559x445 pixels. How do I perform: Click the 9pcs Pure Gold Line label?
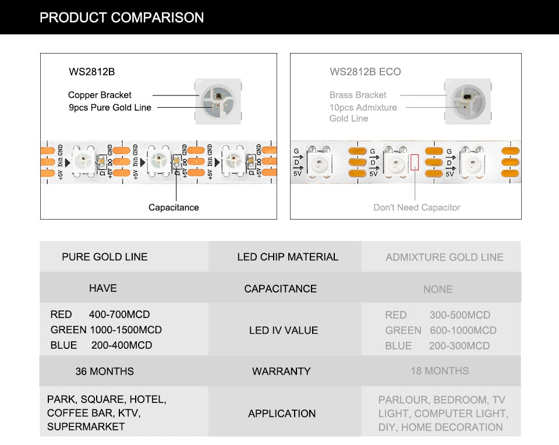pos(109,107)
